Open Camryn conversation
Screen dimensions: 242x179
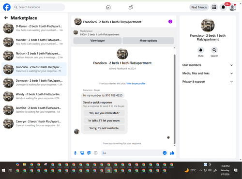tap(34, 123)
